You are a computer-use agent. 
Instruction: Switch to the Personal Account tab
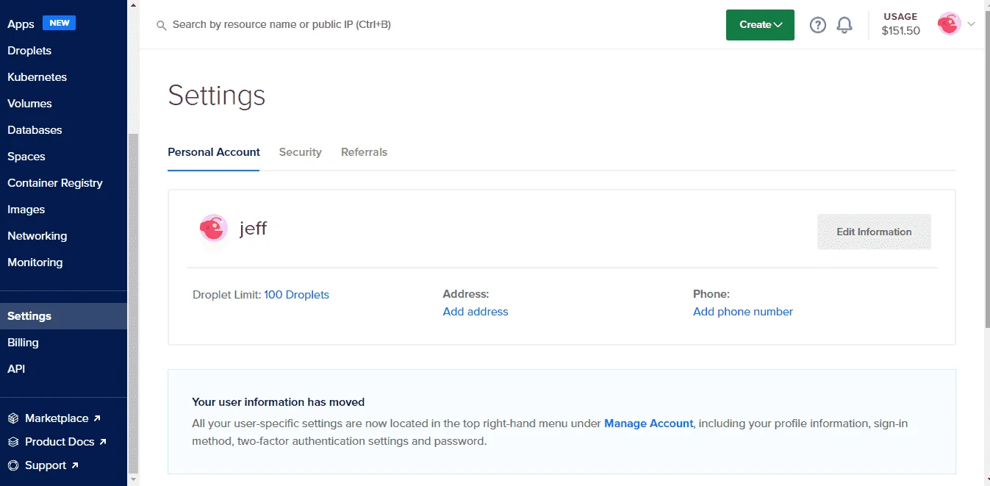coord(214,152)
